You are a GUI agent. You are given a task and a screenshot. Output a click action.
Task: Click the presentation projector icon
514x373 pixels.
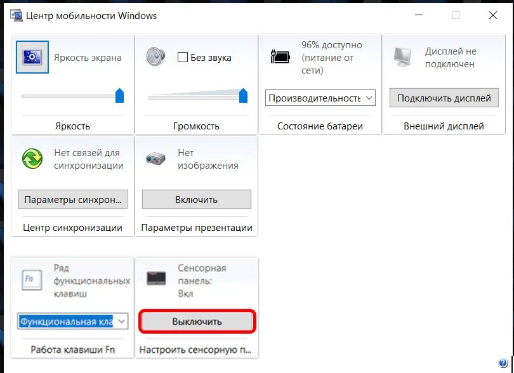coord(155,158)
